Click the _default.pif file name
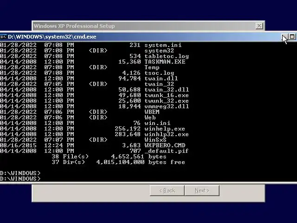Screen dimensions: 297x223 [x=167, y=151]
